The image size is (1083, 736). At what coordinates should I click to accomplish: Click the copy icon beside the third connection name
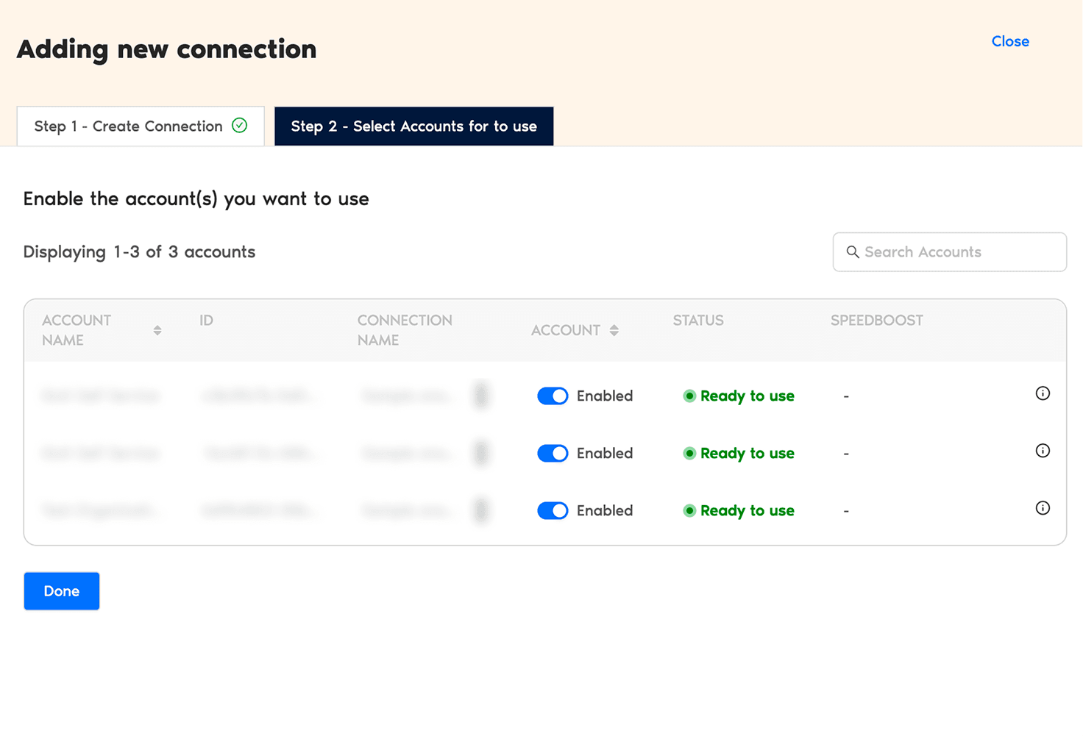pyautogui.click(x=481, y=510)
